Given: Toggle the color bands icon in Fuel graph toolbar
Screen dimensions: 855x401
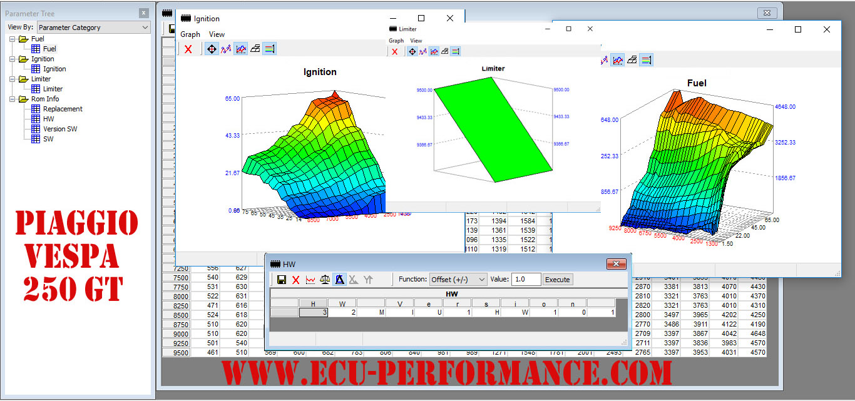Looking at the screenshot, I should tap(647, 59).
